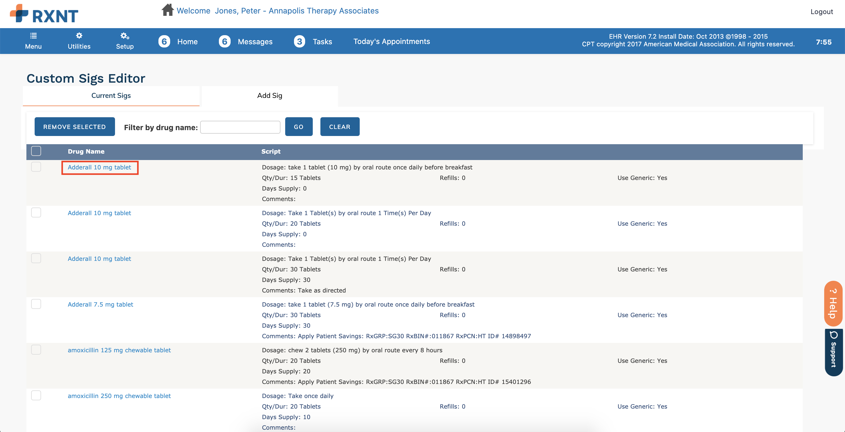The height and width of the screenshot is (432, 845).
Task: Go to Home in navigation bar
Action: coord(187,42)
